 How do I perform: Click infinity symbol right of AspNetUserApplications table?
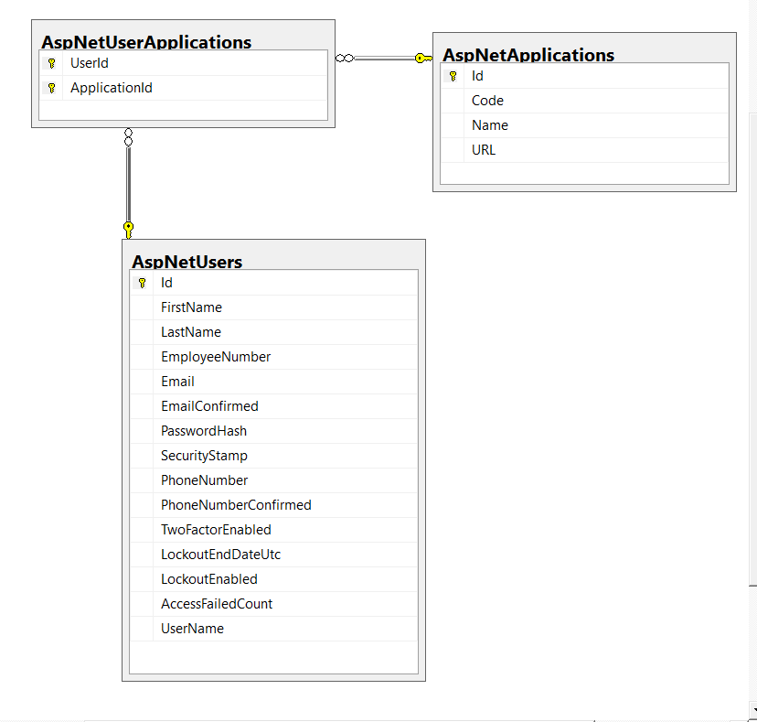[345, 58]
